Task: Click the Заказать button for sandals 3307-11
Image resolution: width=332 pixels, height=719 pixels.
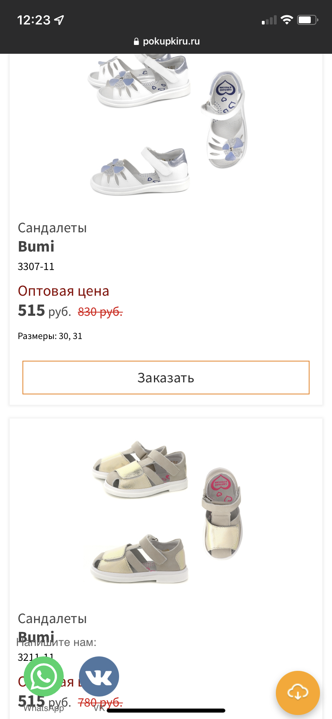Action: point(166,378)
